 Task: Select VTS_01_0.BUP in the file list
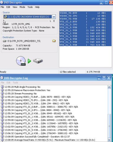point(85,22)
